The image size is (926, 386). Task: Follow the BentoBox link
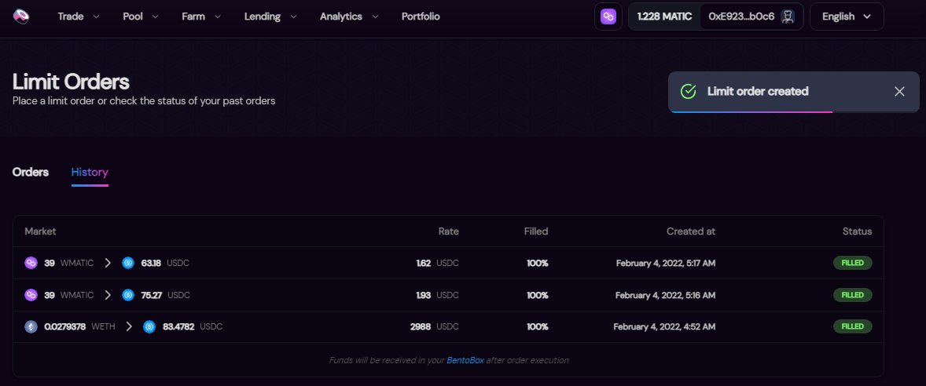(x=465, y=360)
